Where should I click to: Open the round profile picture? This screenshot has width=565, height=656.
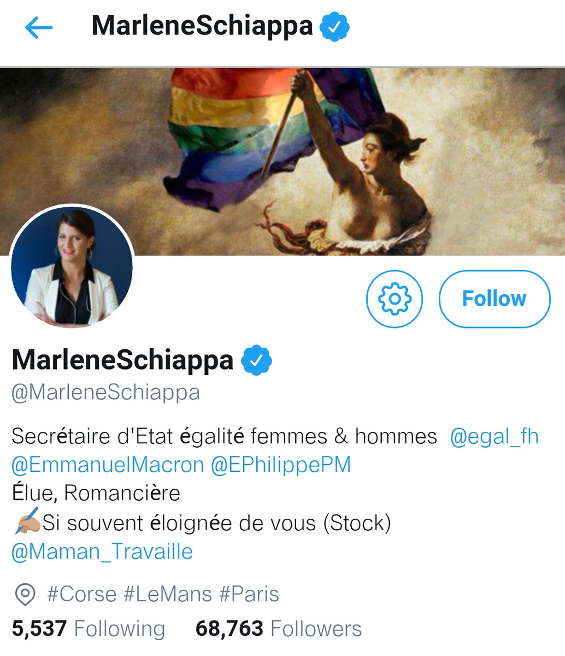tap(72, 267)
